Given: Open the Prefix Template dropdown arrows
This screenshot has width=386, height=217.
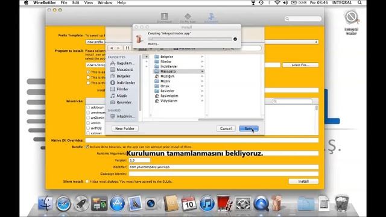Looking at the screenshot, I should (316, 42).
